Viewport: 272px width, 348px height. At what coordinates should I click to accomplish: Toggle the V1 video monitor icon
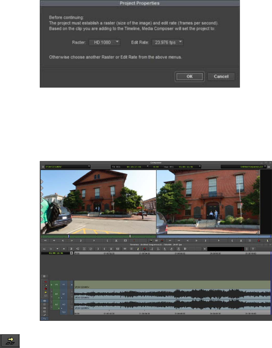(x=72, y=285)
